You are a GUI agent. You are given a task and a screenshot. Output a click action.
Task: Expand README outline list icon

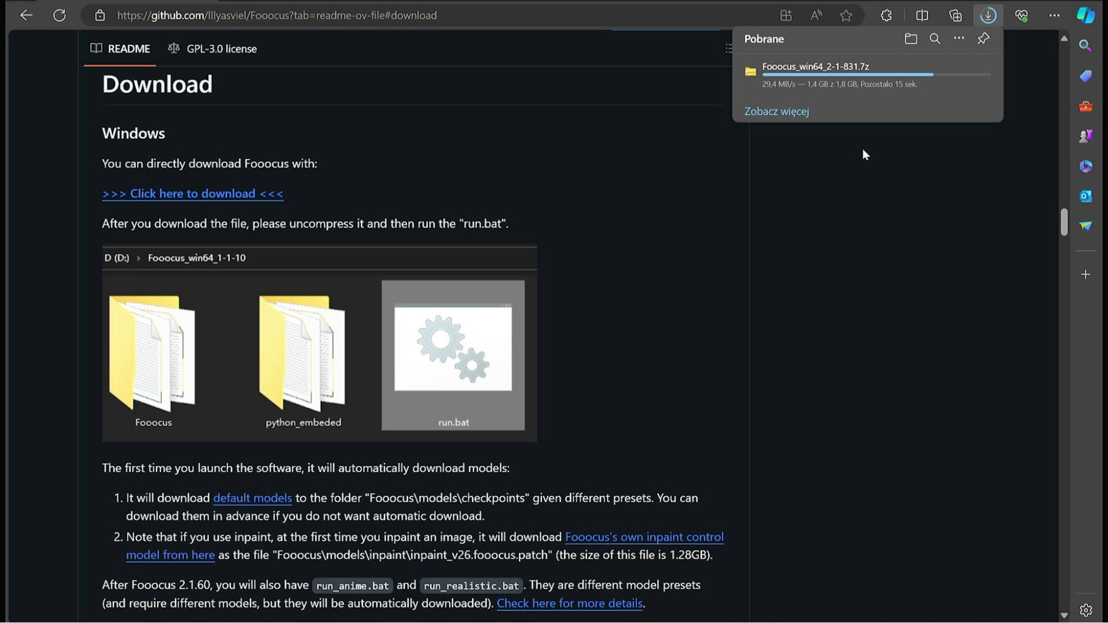[728, 49]
